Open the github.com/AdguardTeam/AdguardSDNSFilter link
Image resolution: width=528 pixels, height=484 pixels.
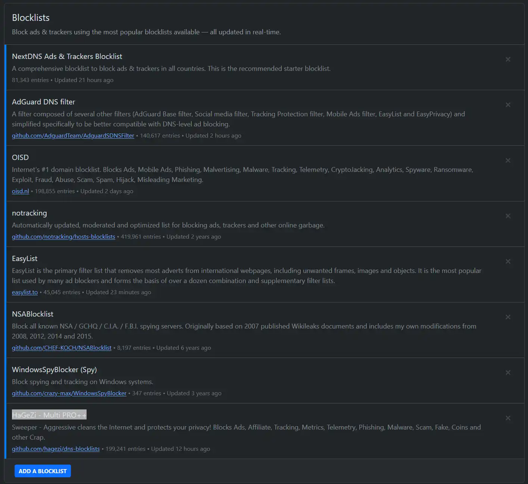coord(73,136)
